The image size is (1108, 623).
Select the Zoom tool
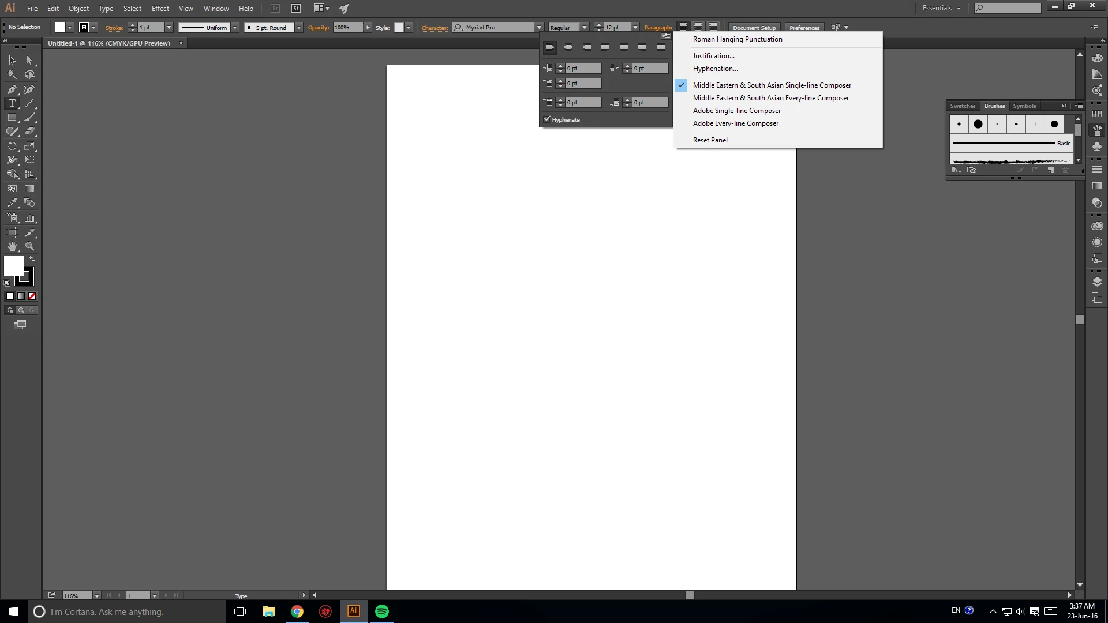(x=29, y=246)
